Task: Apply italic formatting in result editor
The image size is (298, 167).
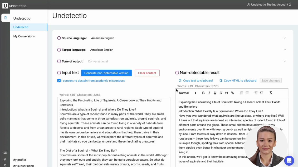Action: (209, 93)
